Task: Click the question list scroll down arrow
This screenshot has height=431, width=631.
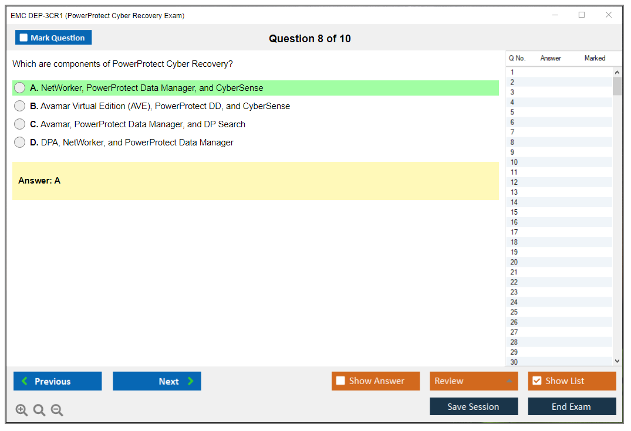Action: 616,361
